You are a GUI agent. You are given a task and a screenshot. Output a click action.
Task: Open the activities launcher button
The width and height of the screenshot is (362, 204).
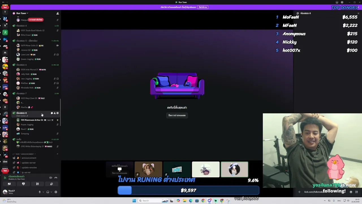(x=37, y=184)
